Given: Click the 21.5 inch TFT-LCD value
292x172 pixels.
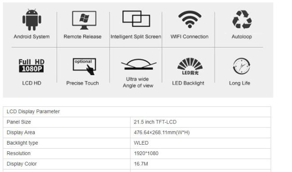Looking at the screenshot, I should coord(155,122).
